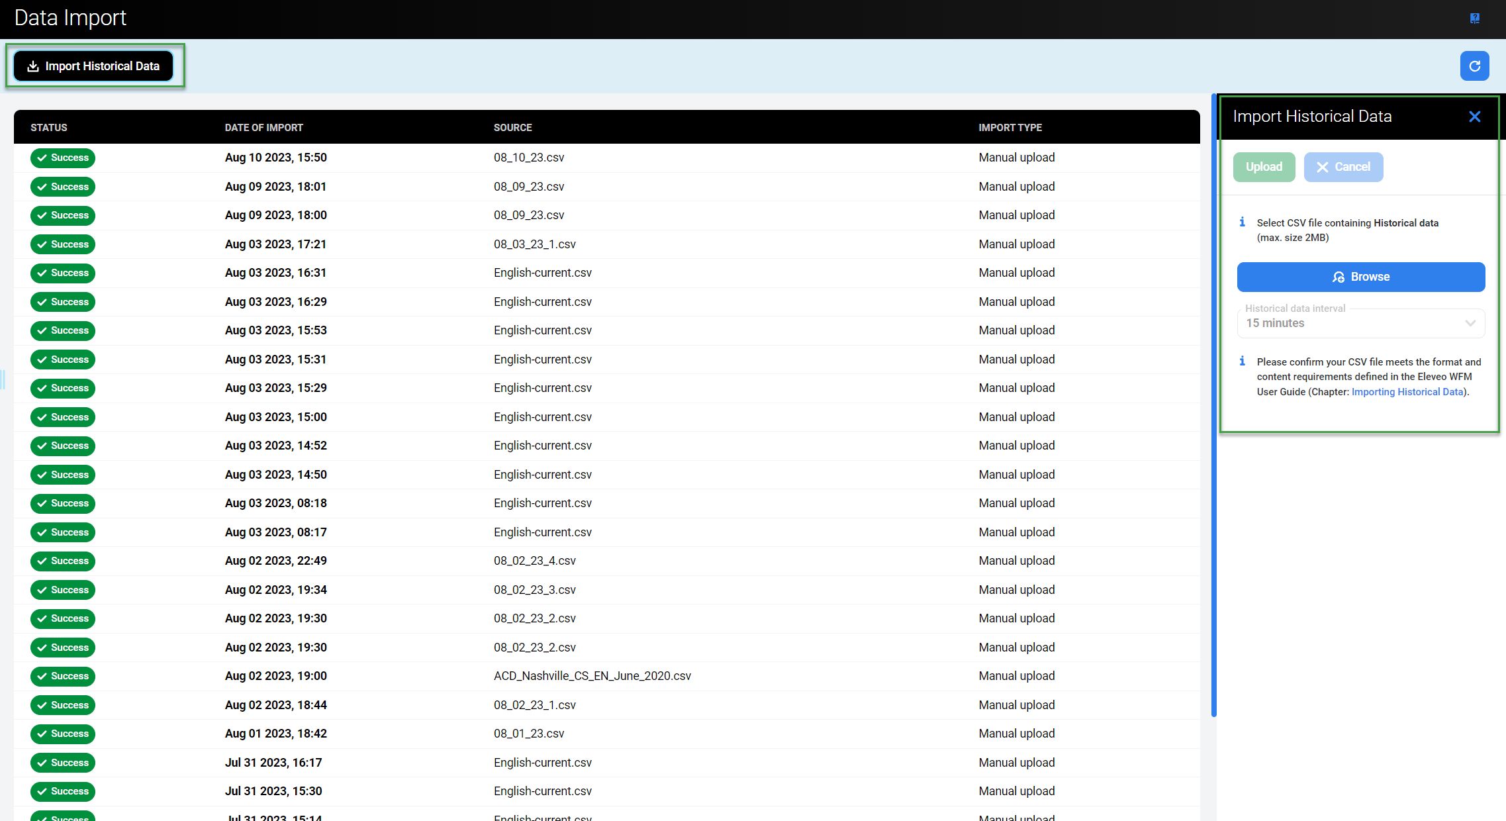The image size is (1506, 821).
Task: Select the ACD_Nashville_CS_EN_June_2020.csv row
Action: [592, 676]
